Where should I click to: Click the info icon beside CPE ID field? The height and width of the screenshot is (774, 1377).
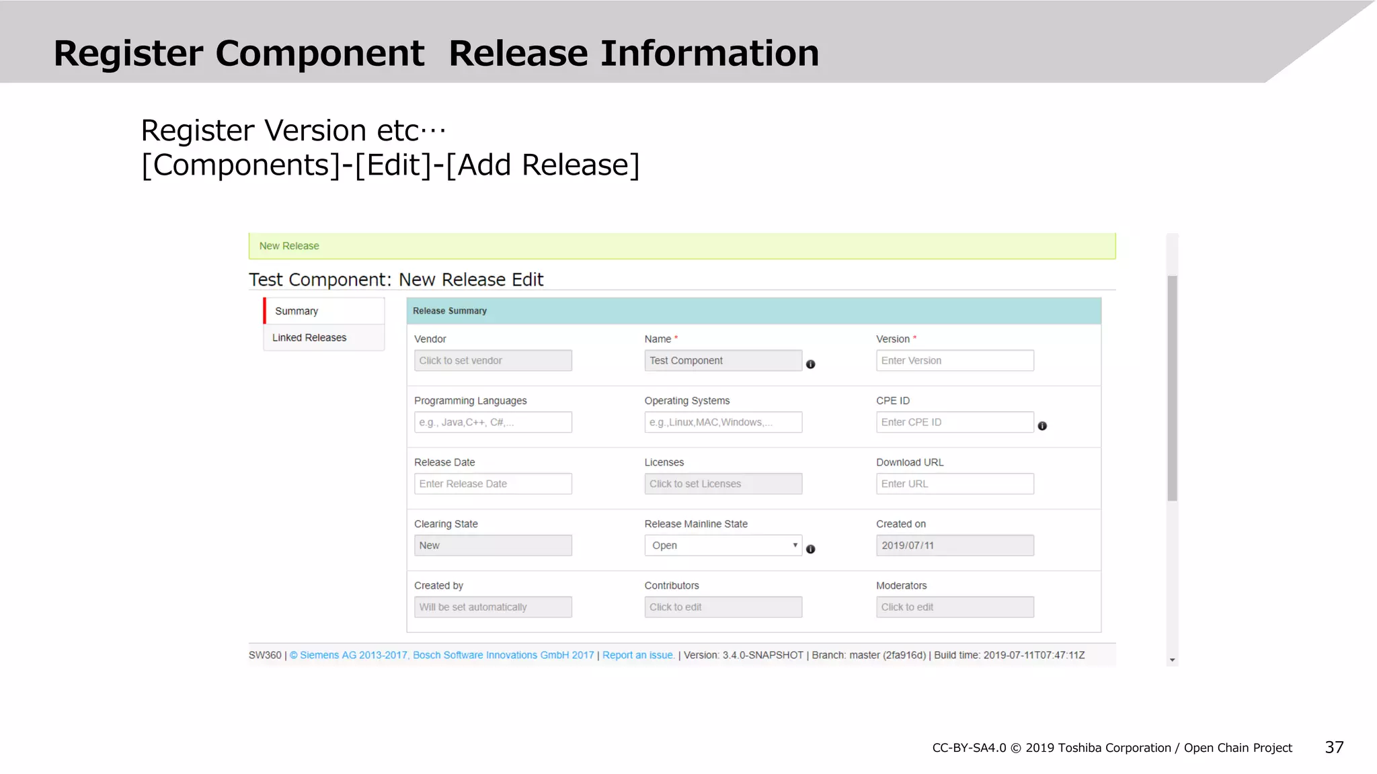click(1042, 426)
